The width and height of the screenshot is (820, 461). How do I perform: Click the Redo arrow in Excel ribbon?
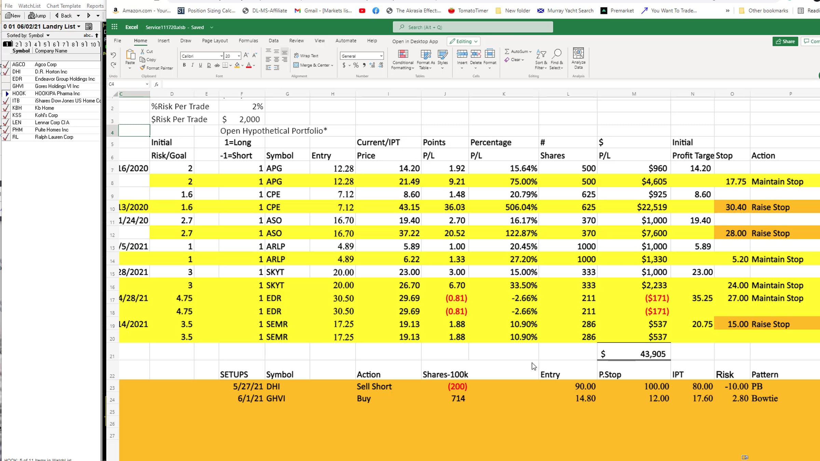coord(113,65)
